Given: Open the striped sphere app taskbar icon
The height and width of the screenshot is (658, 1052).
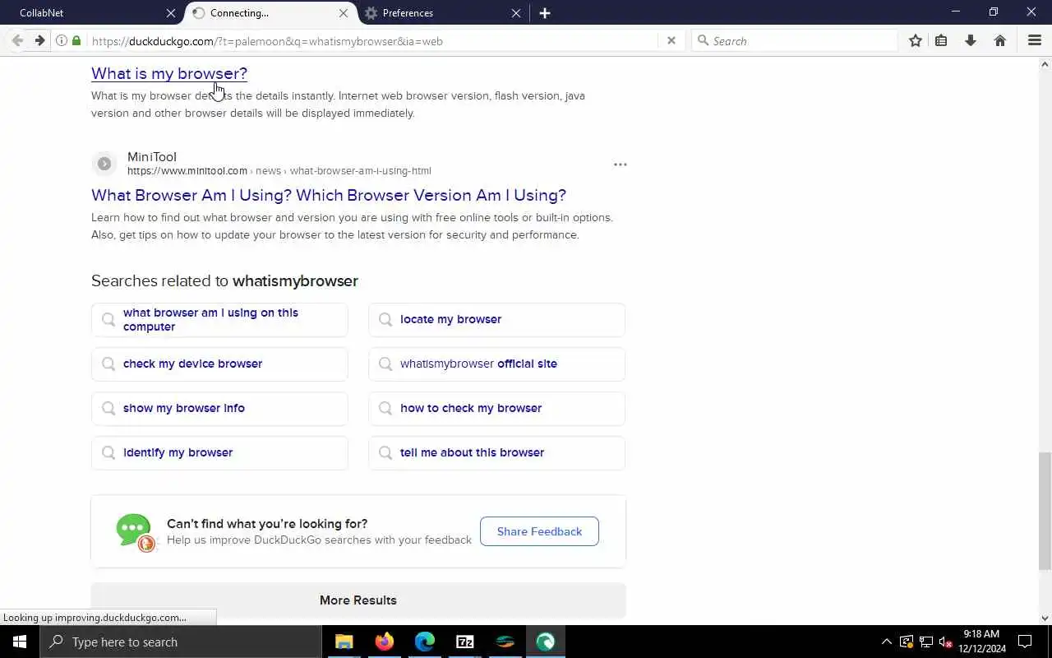Looking at the screenshot, I should pos(505,642).
